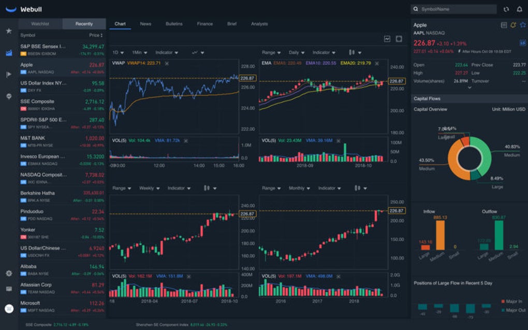Focus the Symbol/Name search field
Screen dimensions: 528x330
click(453, 9)
